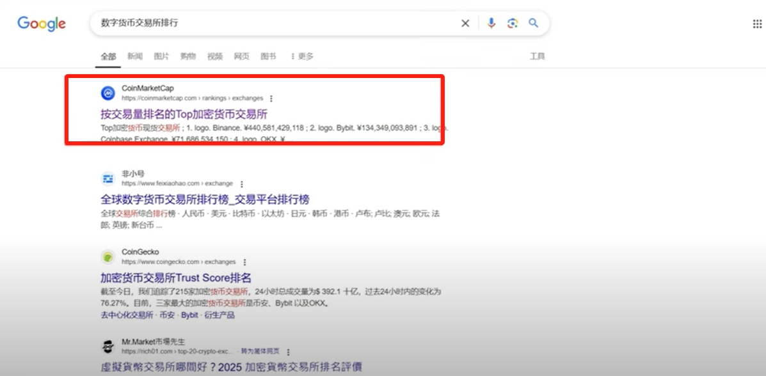Viewport: 766px width, 376px height.
Task: Follow the 币安 sitelink
Action: click(167, 315)
